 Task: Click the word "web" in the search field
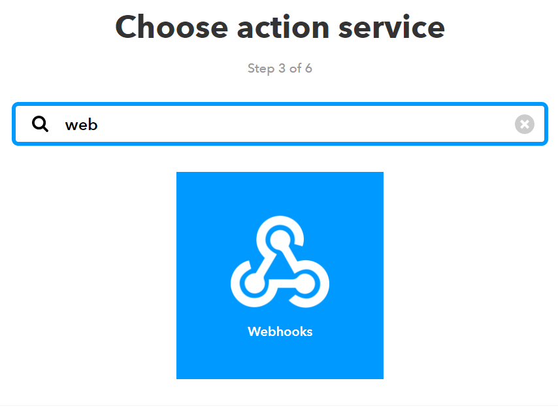[81, 125]
